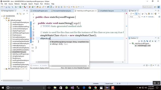Open the Project menu
The image size is (161, 90).
point(36,4)
